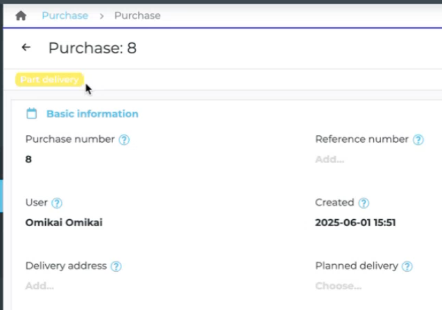Click help icon beside Delivery address

point(117,266)
